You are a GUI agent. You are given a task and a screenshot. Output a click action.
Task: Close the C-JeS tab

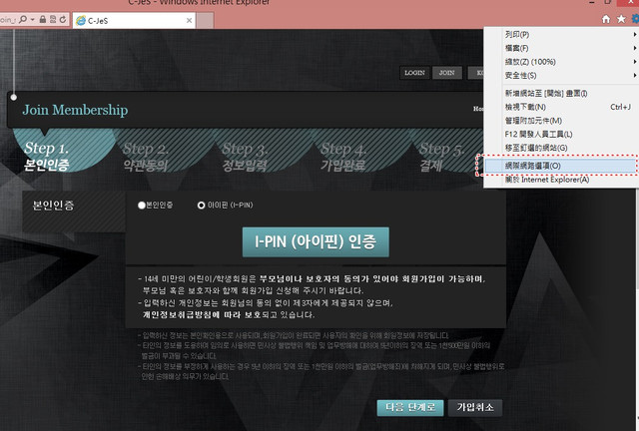click(x=189, y=20)
